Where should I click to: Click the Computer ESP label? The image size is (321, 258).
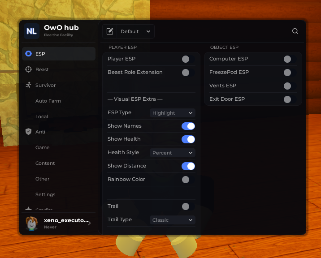click(x=229, y=59)
